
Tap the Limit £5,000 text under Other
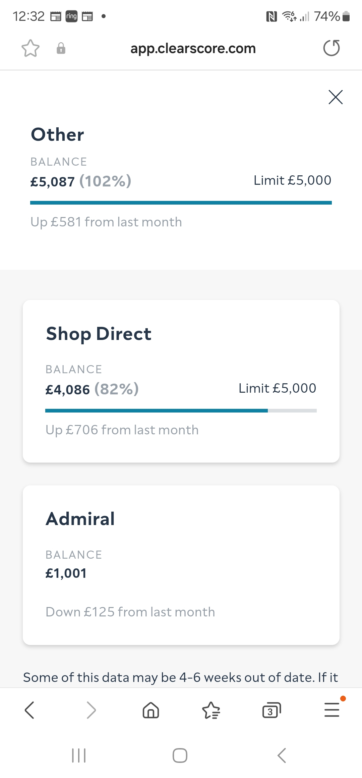coord(292,180)
